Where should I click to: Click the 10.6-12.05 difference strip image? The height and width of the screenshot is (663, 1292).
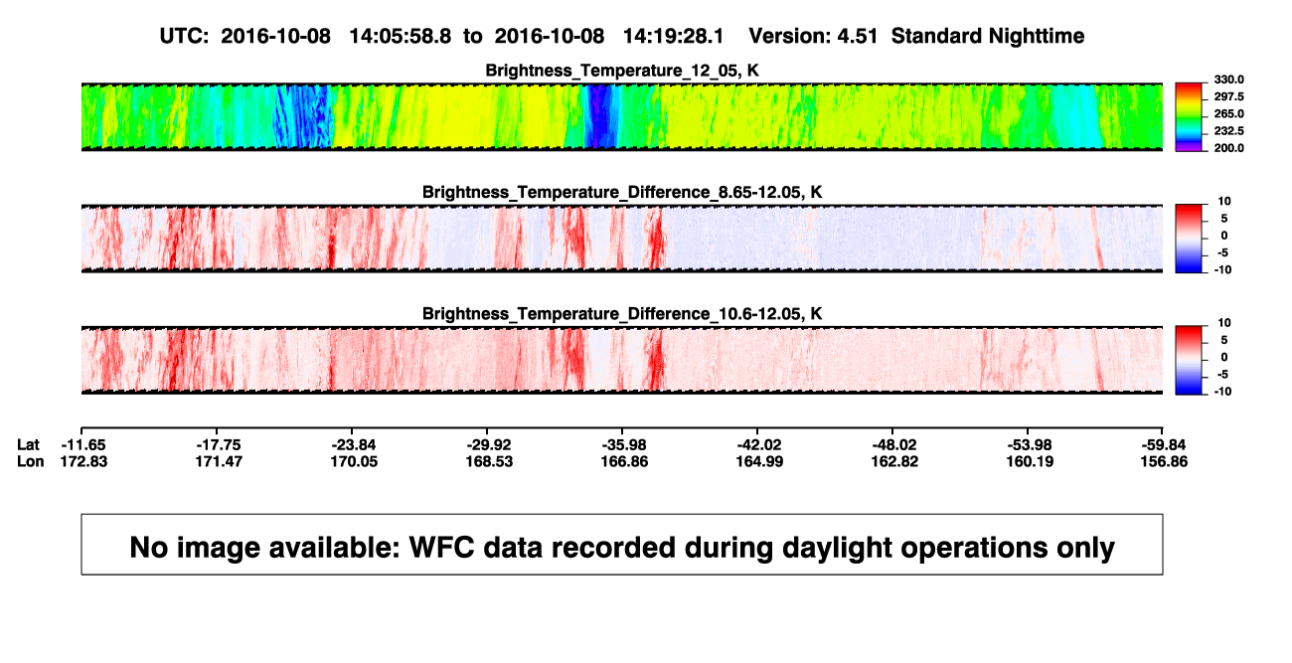622,360
